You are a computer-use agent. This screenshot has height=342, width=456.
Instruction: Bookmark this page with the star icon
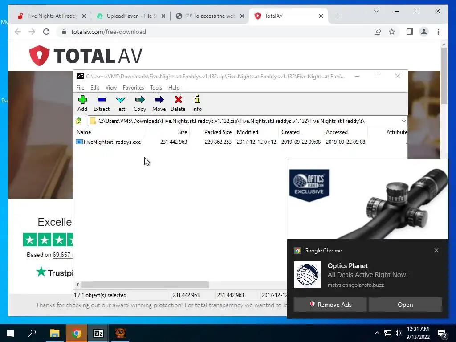pyautogui.click(x=392, y=32)
